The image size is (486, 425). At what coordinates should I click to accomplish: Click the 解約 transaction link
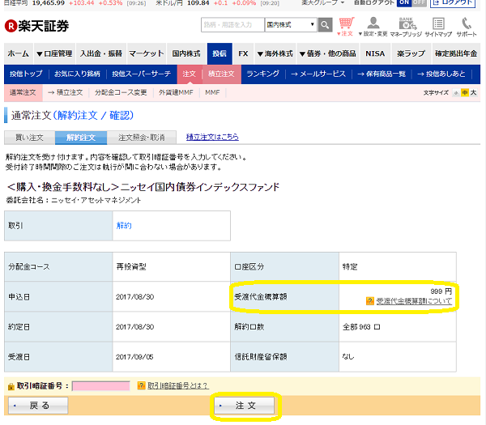[124, 226]
